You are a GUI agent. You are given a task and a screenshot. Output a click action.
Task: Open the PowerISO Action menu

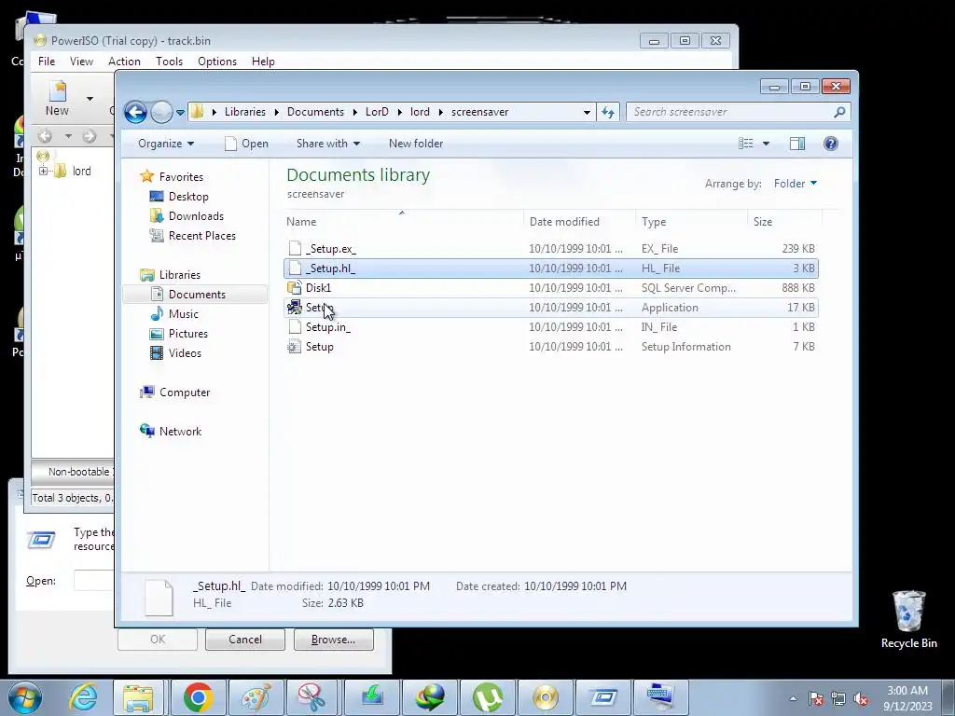(x=124, y=62)
